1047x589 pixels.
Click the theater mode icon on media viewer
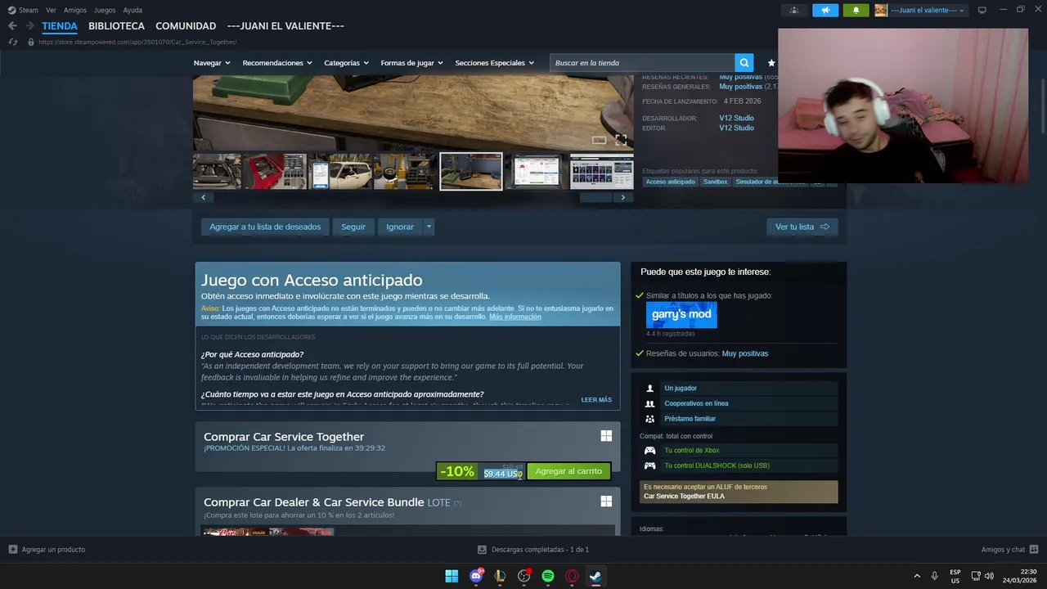[599, 140]
